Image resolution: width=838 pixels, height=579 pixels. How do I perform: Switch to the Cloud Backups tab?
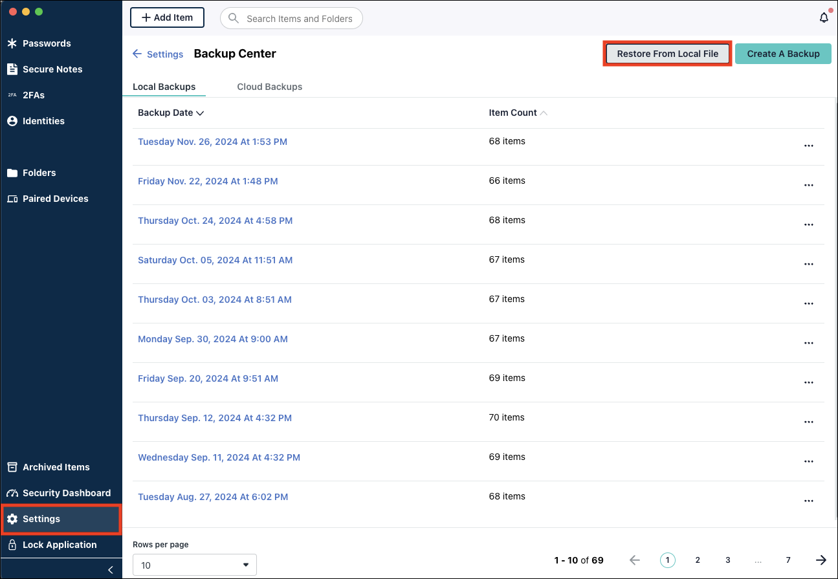[270, 86]
